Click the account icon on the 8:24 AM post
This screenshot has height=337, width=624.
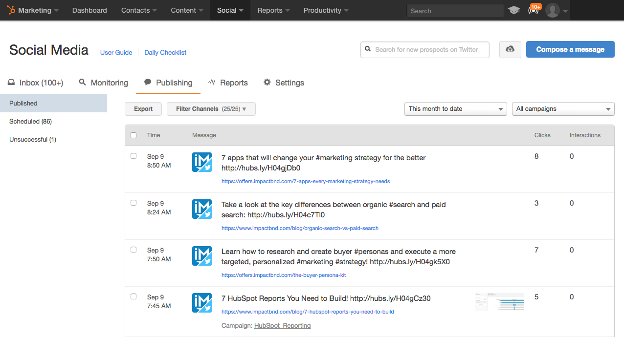pos(202,209)
